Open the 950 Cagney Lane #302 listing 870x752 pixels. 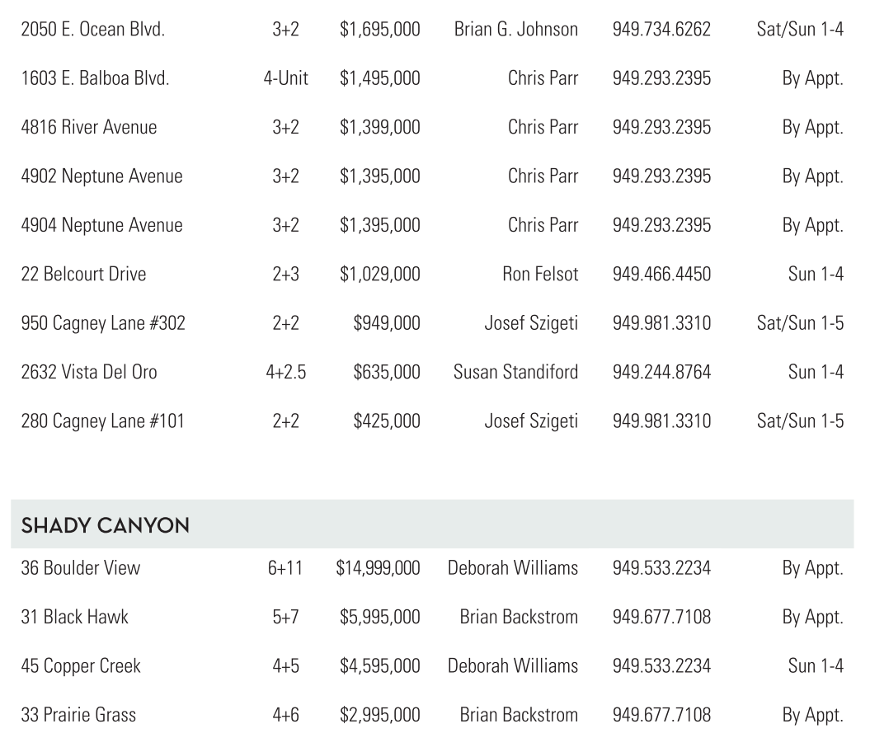(x=103, y=323)
